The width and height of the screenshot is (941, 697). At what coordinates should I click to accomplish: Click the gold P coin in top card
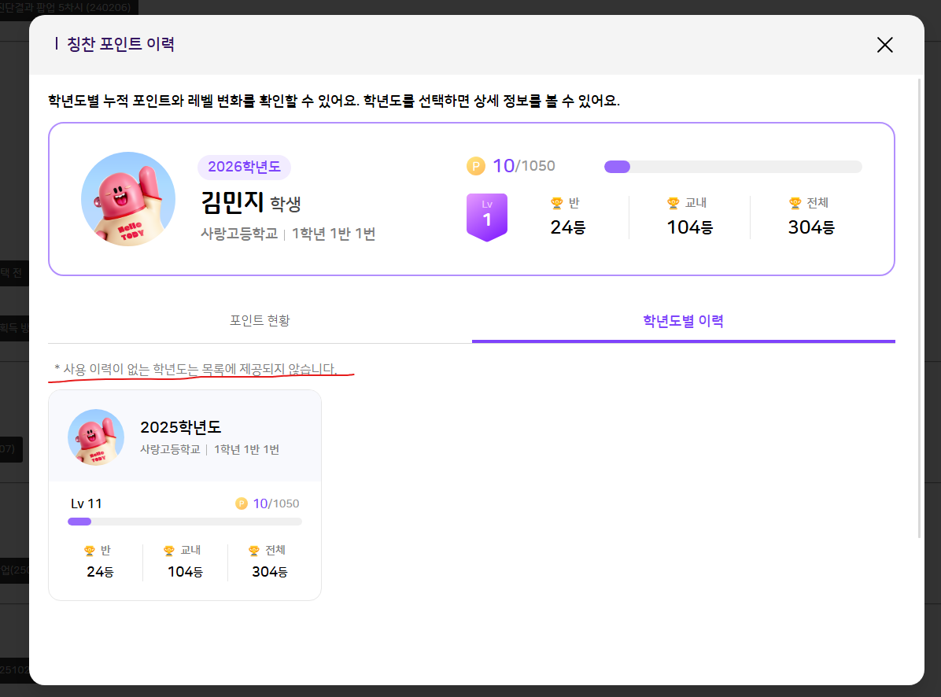tap(476, 166)
